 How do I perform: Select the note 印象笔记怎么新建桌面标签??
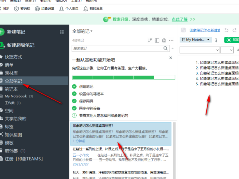tap(121, 134)
